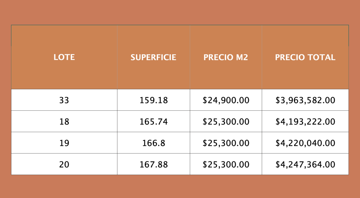Image resolution: width=360 pixels, height=198 pixels.
Task: Click lot number 20 cell
Action: (64, 164)
